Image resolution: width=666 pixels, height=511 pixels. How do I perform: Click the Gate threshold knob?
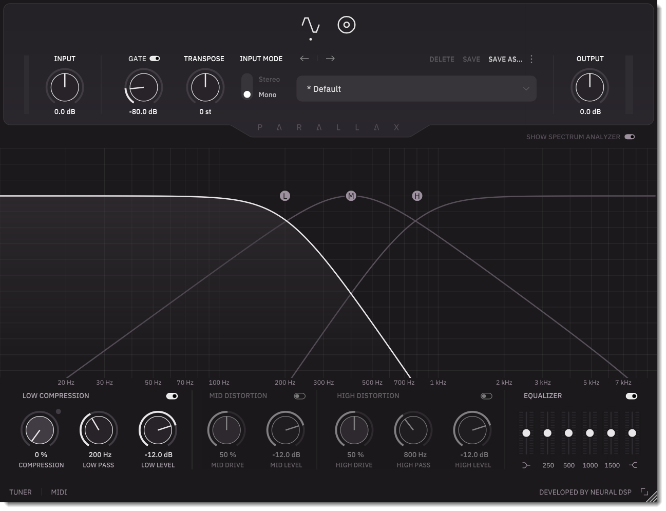tap(143, 87)
